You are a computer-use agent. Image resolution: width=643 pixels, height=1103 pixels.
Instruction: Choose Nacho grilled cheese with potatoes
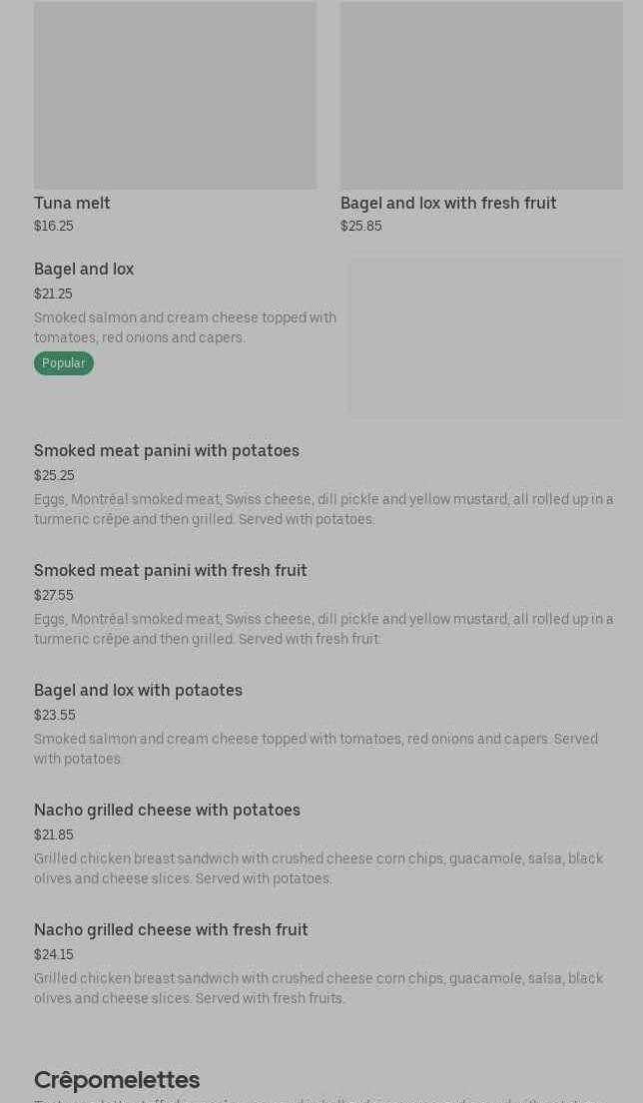167,811
